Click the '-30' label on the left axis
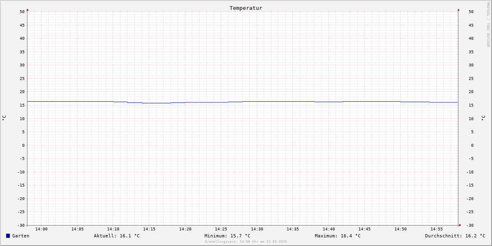 [x=21, y=225]
